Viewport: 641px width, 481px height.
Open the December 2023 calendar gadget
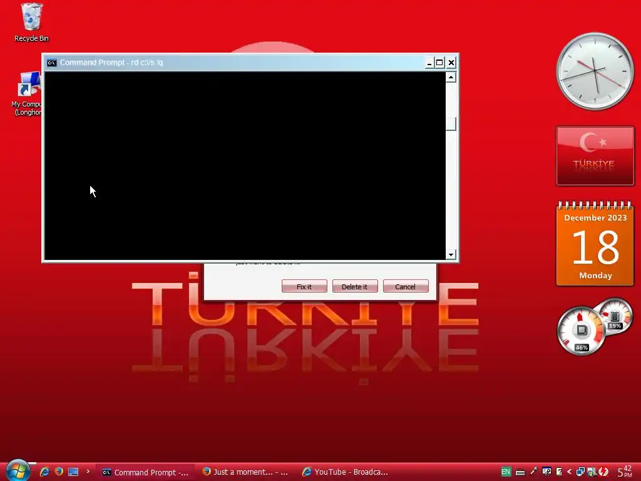[595, 244]
